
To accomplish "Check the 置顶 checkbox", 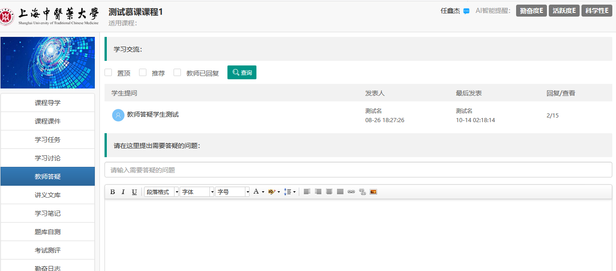I will 109,72.
